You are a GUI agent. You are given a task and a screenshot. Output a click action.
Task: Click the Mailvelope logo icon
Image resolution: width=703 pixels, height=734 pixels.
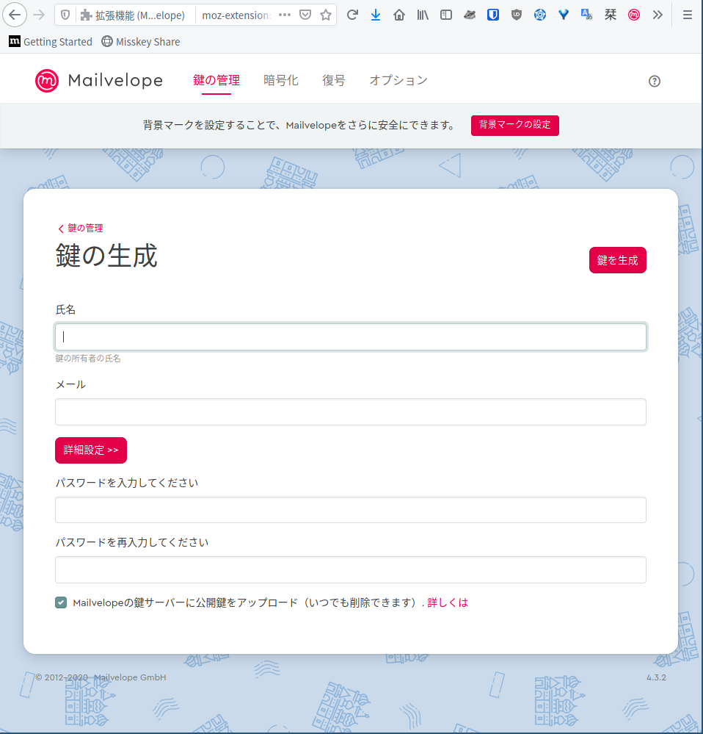click(47, 81)
